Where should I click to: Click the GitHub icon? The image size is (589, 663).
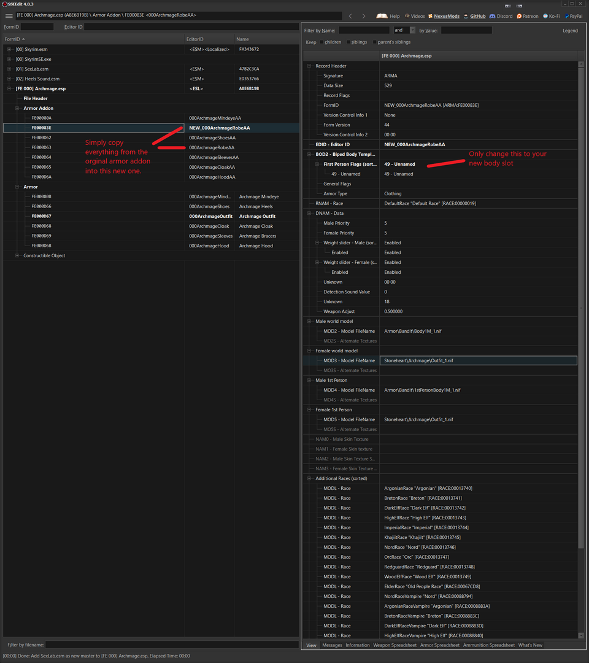coord(466,16)
